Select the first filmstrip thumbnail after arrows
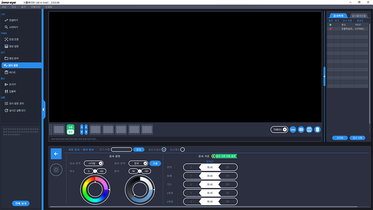Screen dimensions: 373x210 pos(95,129)
